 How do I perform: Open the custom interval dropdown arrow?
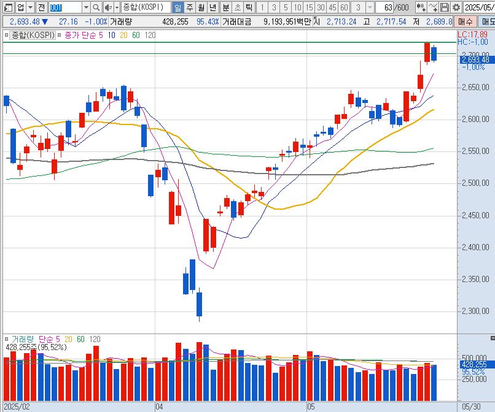pos(370,7)
